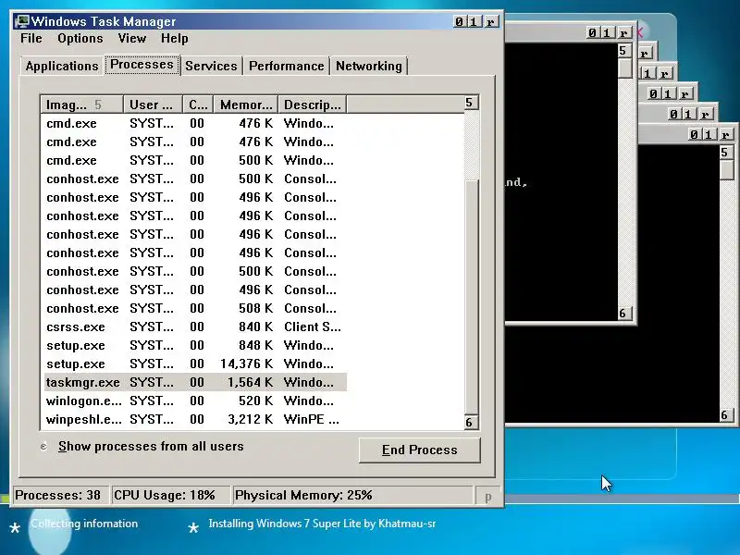Sort by Memory column header
The height and width of the screenshot is (555, 740).
[246, 105]
